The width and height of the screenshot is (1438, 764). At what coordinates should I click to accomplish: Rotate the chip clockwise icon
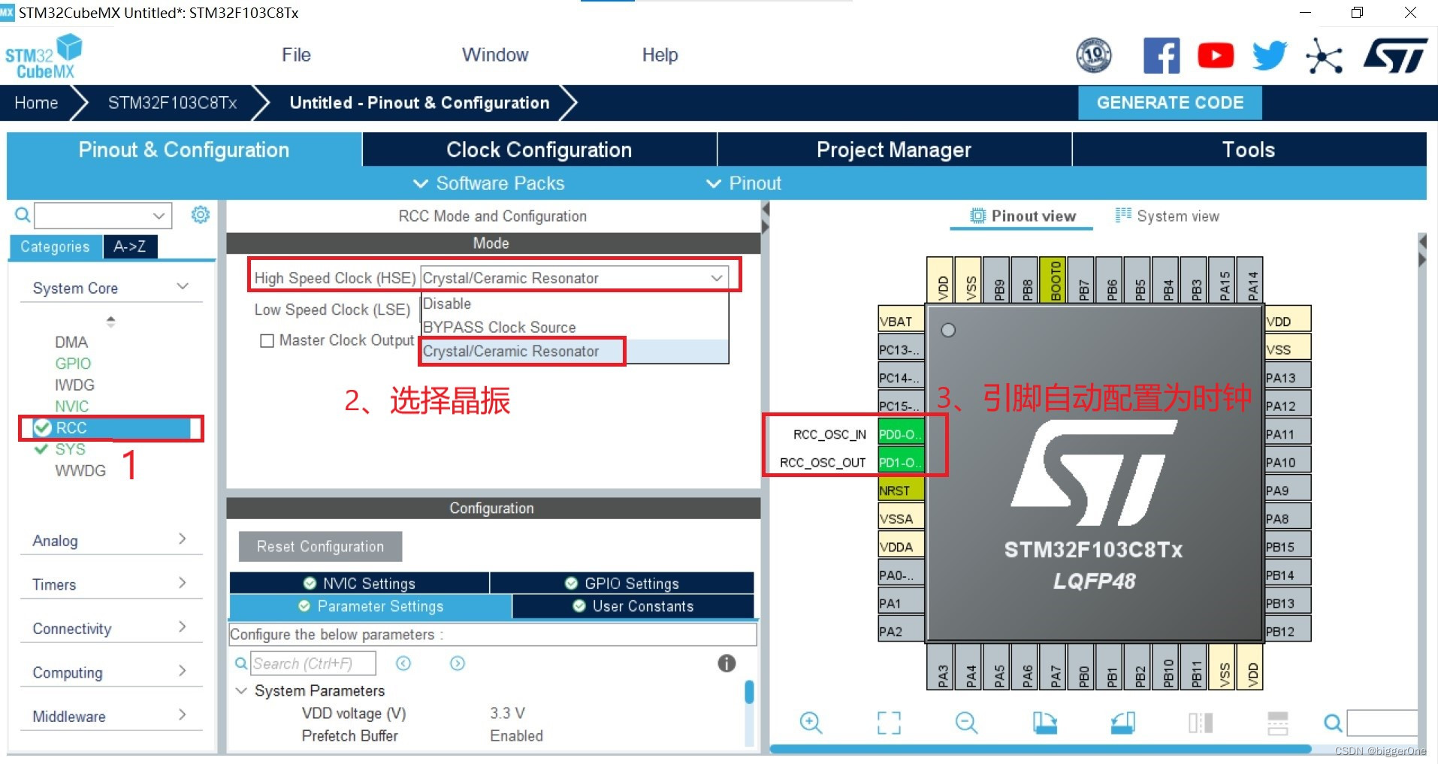[1044, 723]
